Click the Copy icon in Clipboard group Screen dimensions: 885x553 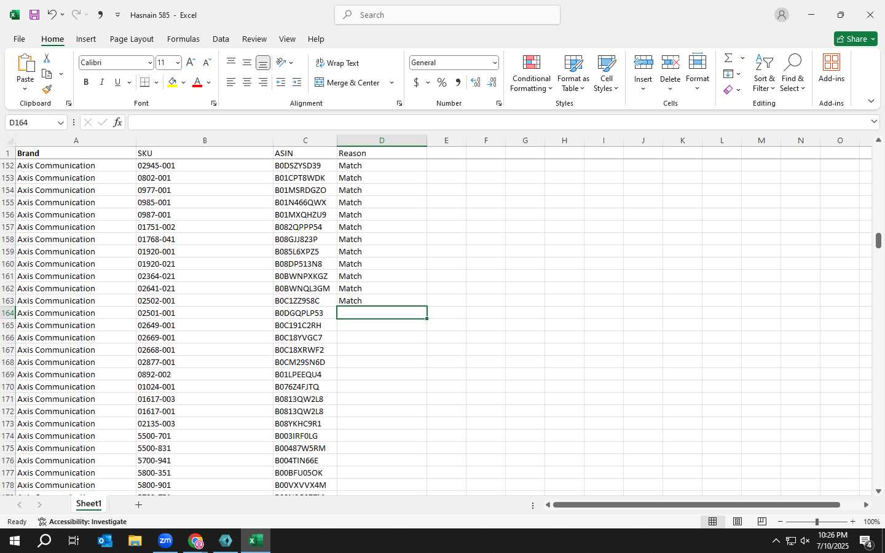point(47,74)
